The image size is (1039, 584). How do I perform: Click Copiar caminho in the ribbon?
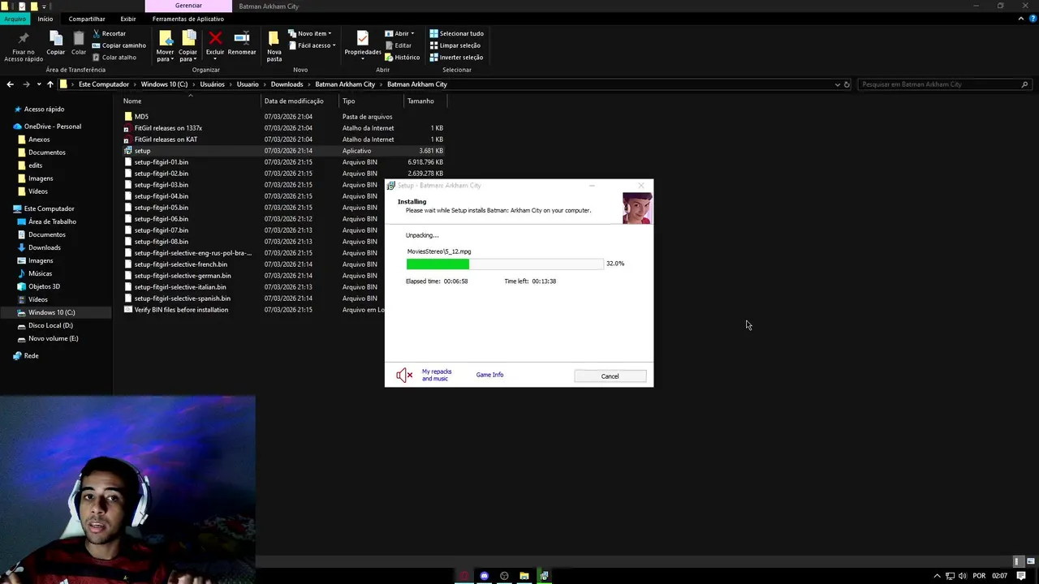[x=119, y=45]
